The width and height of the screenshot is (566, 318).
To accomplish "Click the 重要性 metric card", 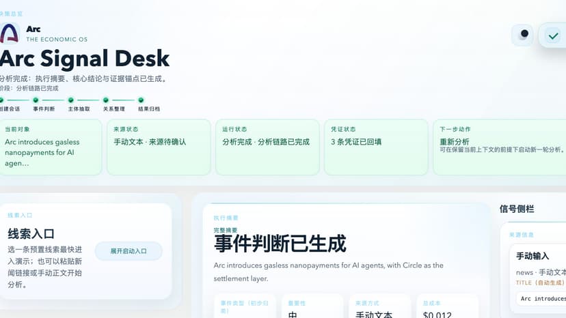I will tap(312, 306).
